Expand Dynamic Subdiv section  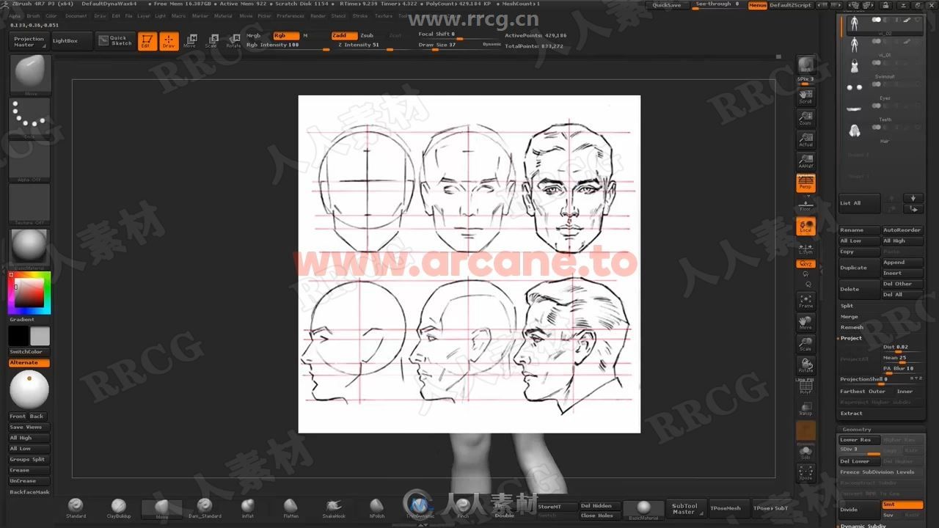pos(863,525)
